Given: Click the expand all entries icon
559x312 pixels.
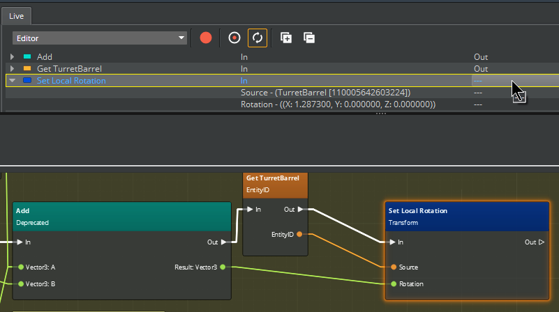Looking at the screenshot, I should click(286, 38).
